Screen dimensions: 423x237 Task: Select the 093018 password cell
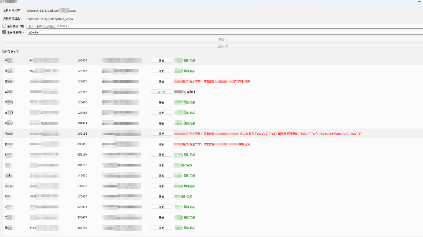82,144
